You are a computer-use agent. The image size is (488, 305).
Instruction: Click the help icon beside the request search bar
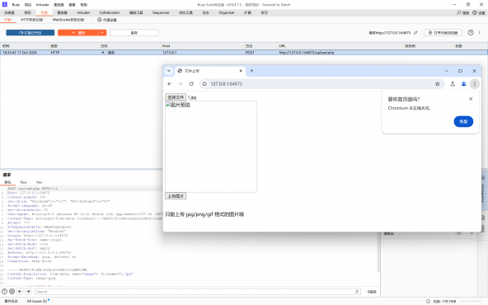coord(4,292)
